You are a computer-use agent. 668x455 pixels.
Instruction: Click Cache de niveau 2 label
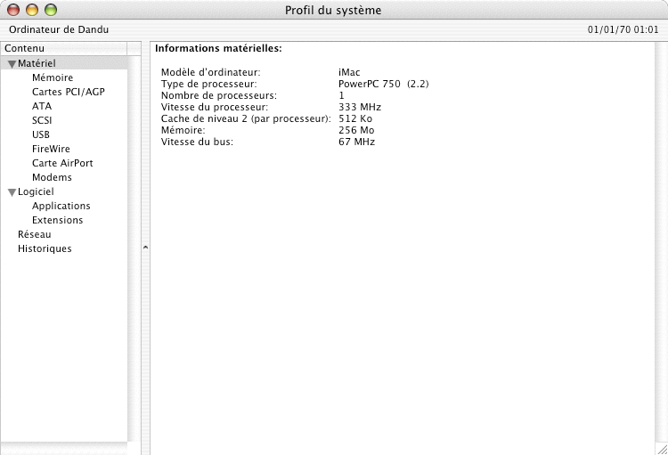[x=246, y=118]
